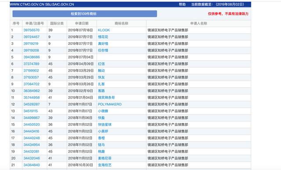Open registration number 35744958
Image resolution: width=281 pixels, height=170 pixels.
point(32,98)
